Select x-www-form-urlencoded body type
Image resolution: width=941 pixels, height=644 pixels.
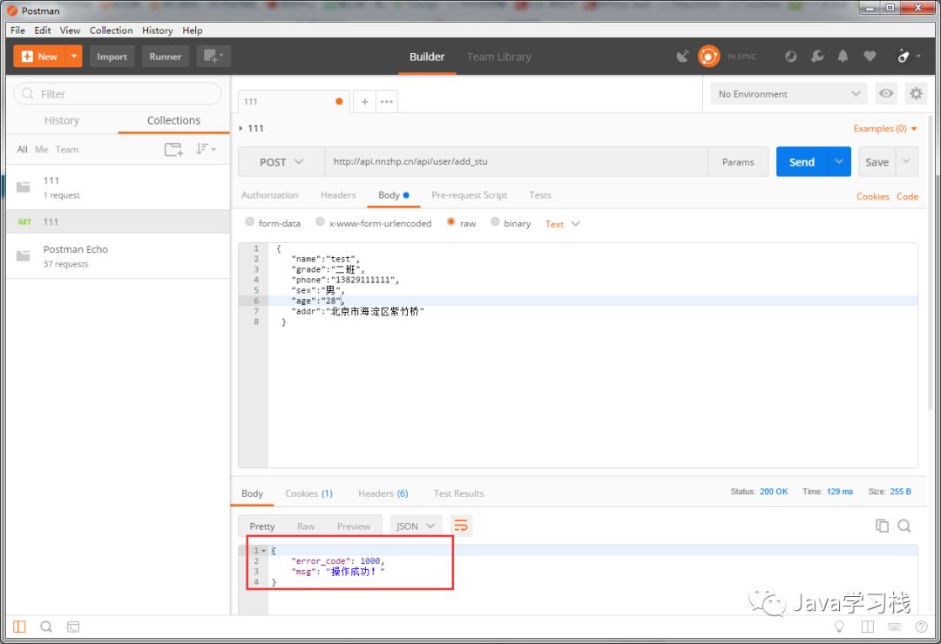(x=320, y=222)
